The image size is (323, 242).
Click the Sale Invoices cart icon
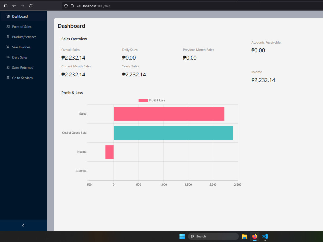(x=8, y=47)
